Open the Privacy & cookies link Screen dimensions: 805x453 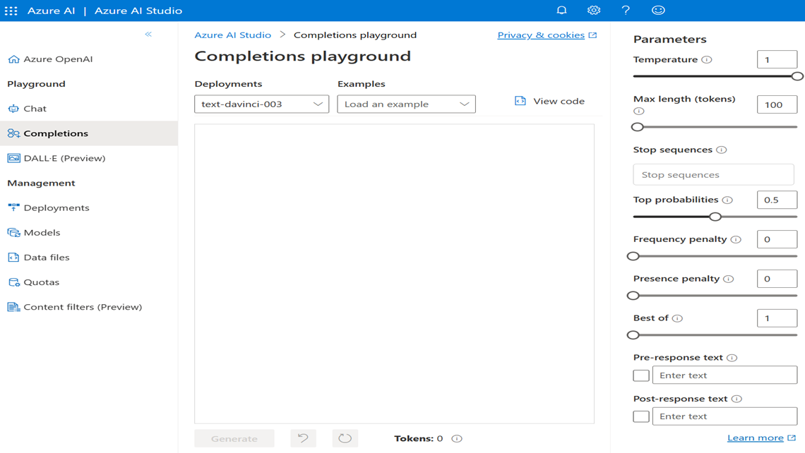pyautogui.click(x=547, y=35)
